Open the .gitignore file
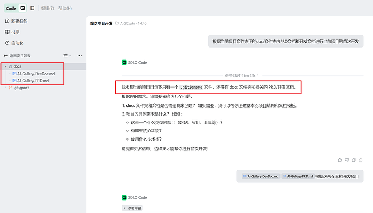 [22, 88]
